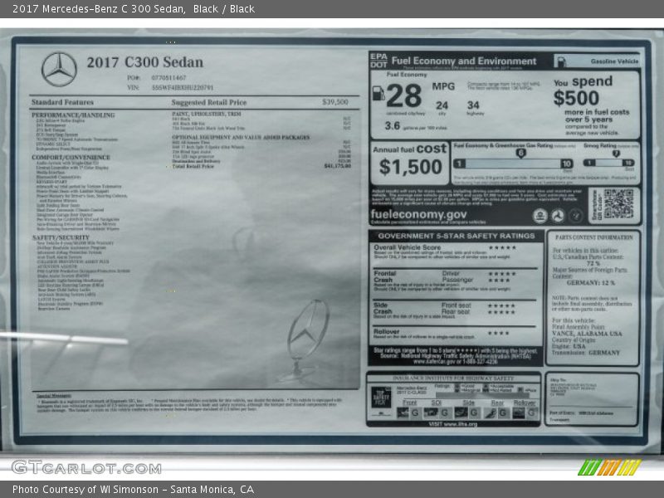Click the Mercedes-Benz star logo beside the heading
This screenshot has width=664, height=498.
59,70
